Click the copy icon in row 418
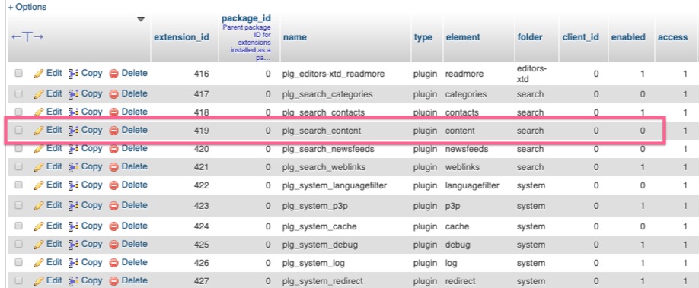 (x=73, y=112)
